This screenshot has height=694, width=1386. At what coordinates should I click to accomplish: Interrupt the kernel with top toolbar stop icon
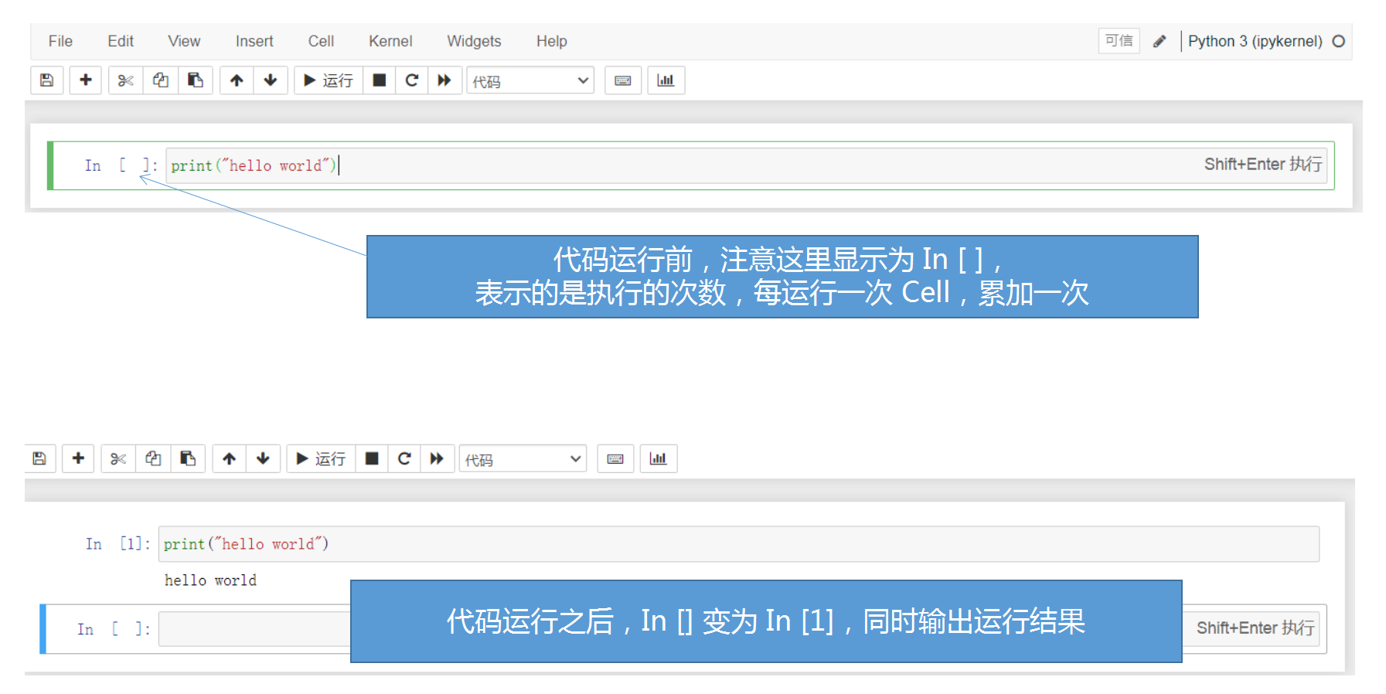pos(379,80)
